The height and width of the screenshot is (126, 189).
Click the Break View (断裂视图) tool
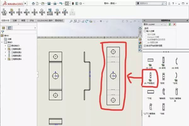pos(57,12)
